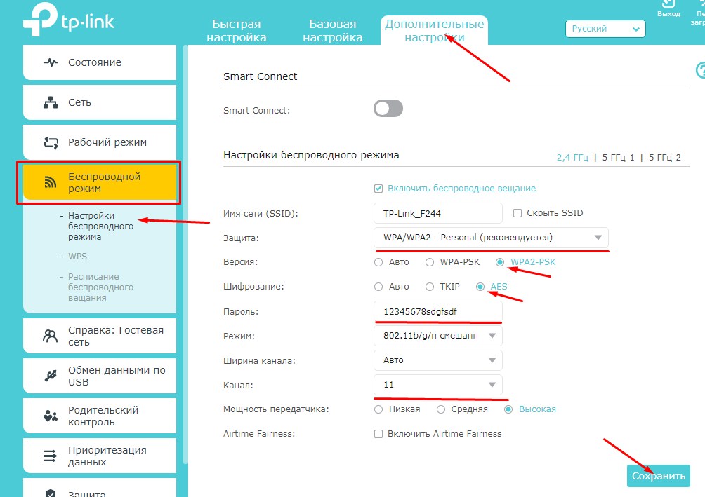Click the Состояние pulse icon
The height and width of the screenshot is (497, 705).
pos(51,62)
